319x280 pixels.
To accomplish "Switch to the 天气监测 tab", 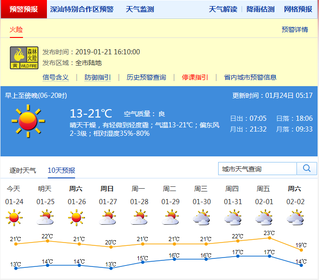I will [x=140, y=9].
